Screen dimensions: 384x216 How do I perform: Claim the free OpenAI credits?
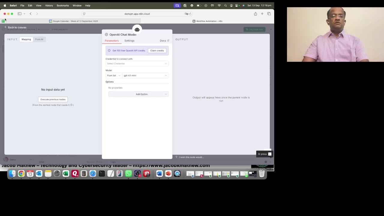coord(157,50)
